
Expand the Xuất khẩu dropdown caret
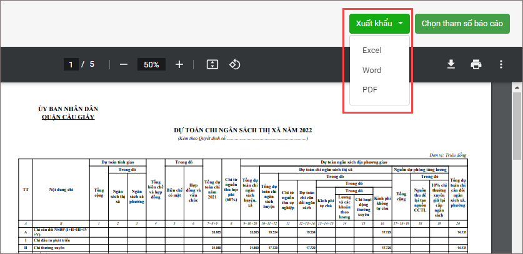coord(400,23)
